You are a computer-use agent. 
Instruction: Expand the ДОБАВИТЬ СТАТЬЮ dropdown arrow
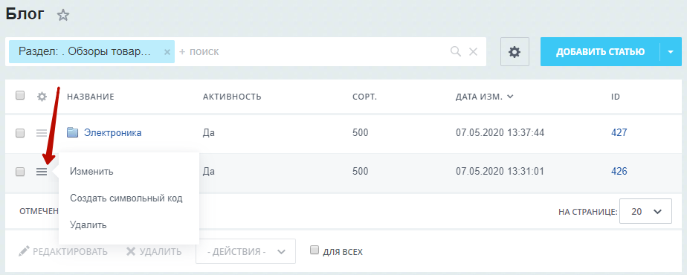point(671,52)
